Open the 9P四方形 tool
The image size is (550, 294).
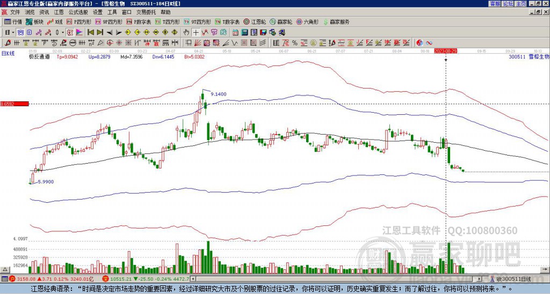(x=109, y=21)
